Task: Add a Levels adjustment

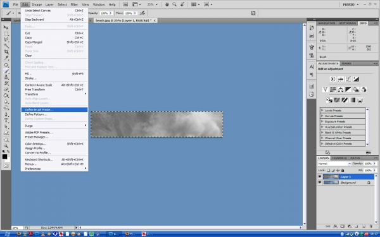Action: [x=341, y=79]
